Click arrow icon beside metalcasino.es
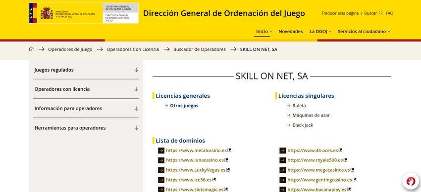 161,151
